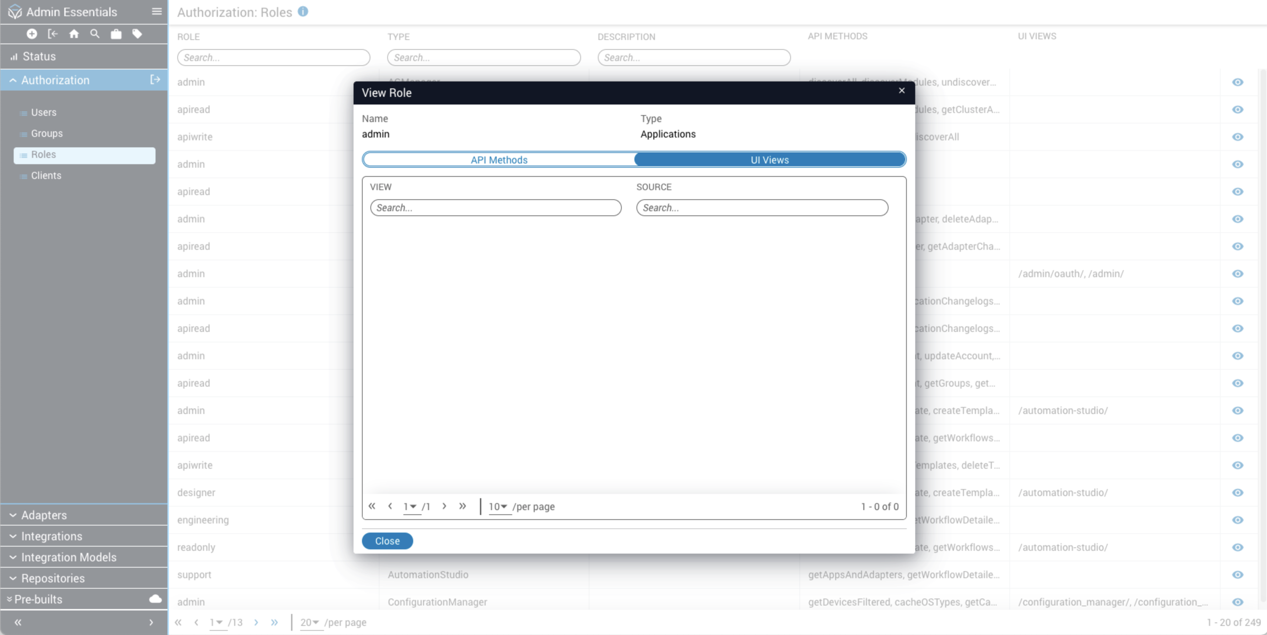Image resolution: width=1267 pixels, height=635 pixels.
Task: Close the View Role dialog with X
Action: (901, 91)
